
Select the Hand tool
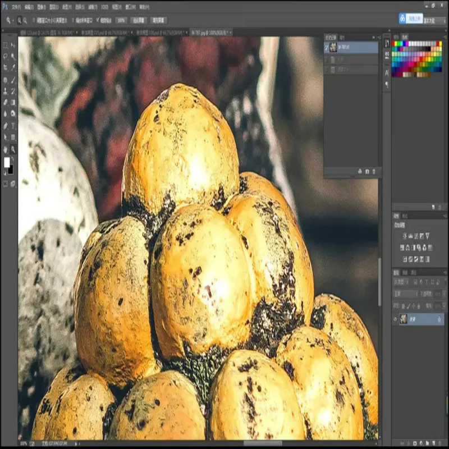6,149
